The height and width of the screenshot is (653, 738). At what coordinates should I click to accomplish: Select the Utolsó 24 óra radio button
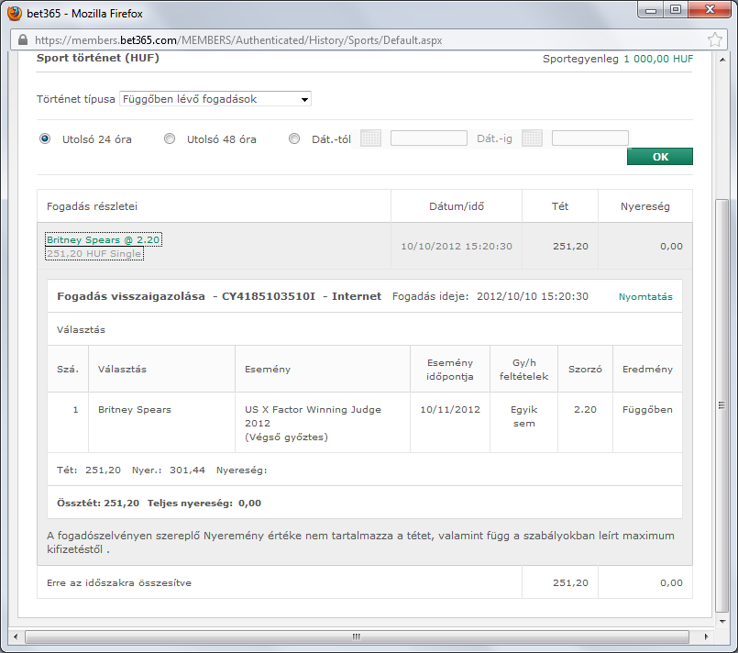[x=45, y=138]
